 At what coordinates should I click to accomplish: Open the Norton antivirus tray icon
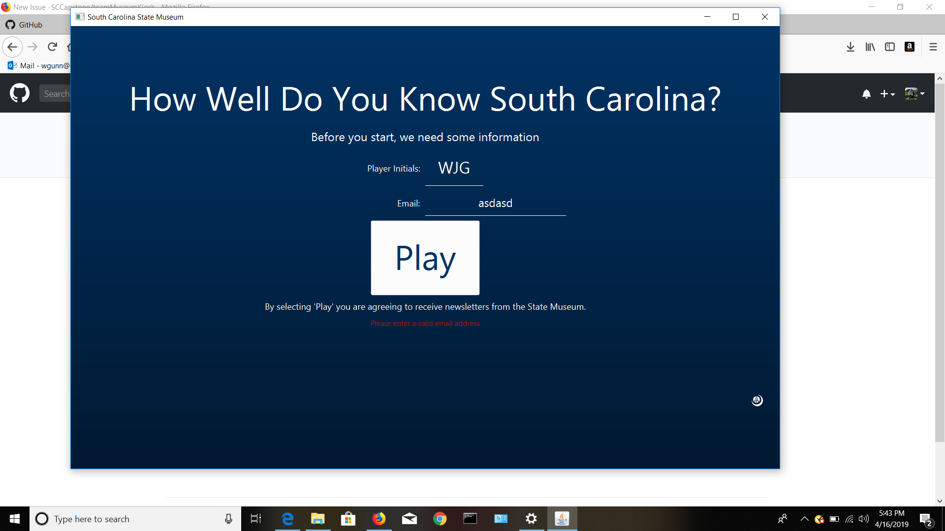click(x=819, y=519)
